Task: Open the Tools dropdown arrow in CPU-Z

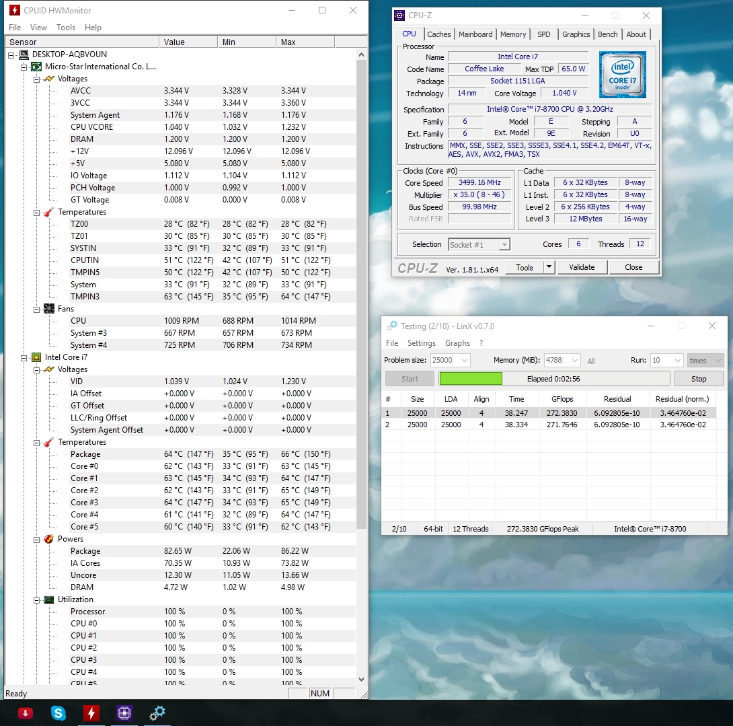Action: tap(549, 267)
